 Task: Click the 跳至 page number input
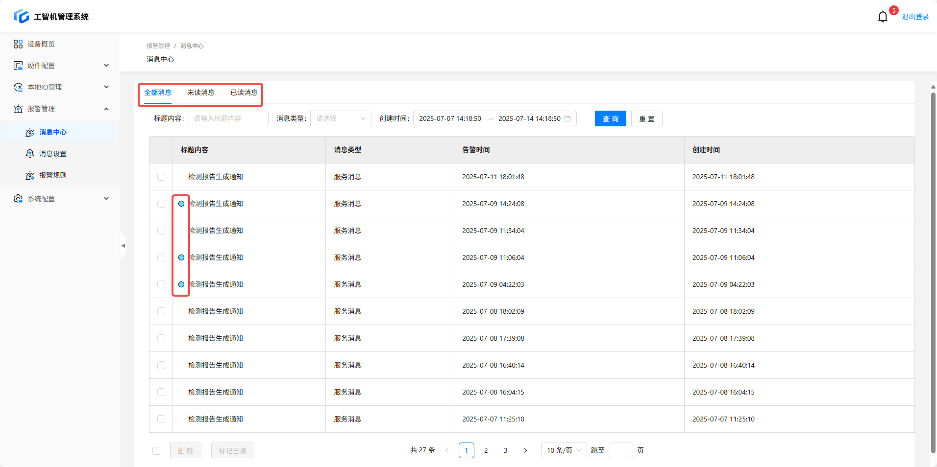[x=620, y=450]
